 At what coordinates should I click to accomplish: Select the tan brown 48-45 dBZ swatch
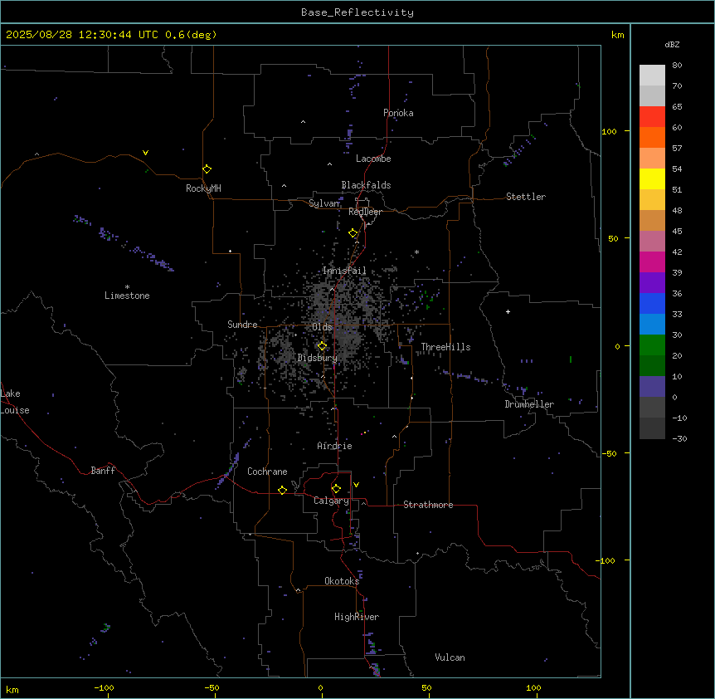coord(652,220)
